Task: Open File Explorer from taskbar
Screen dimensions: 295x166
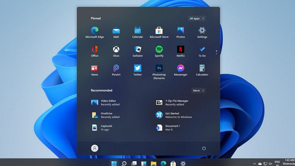Action: point(154,164)
